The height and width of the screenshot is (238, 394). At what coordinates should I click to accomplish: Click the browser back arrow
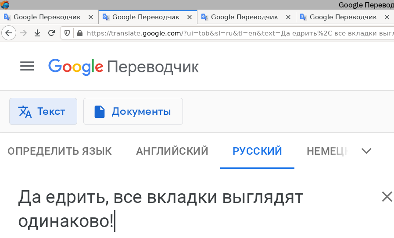point(9,33)
